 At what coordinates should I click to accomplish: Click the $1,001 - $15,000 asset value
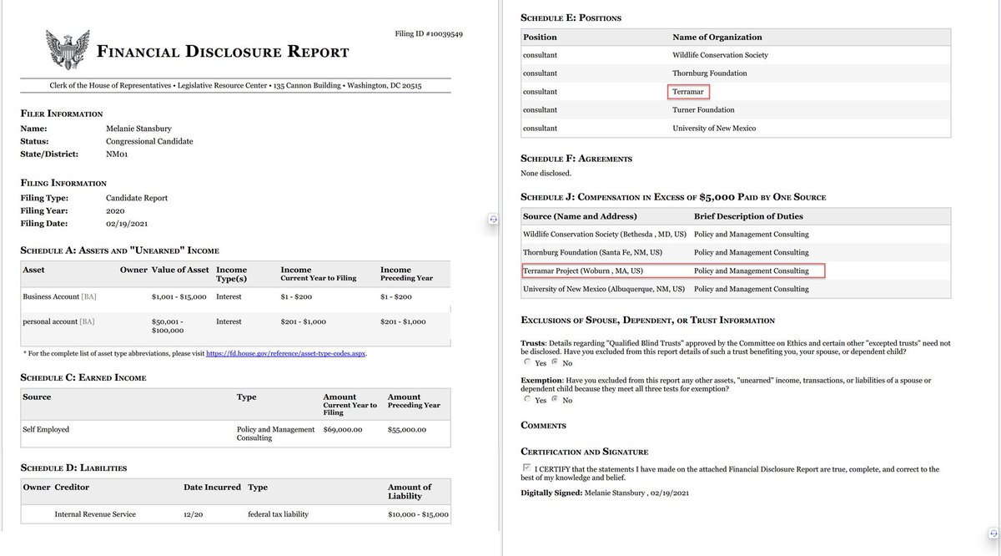click(x=178, y=297)
